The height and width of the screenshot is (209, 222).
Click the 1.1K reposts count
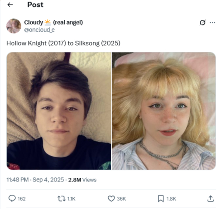click(x=71, y=199)
